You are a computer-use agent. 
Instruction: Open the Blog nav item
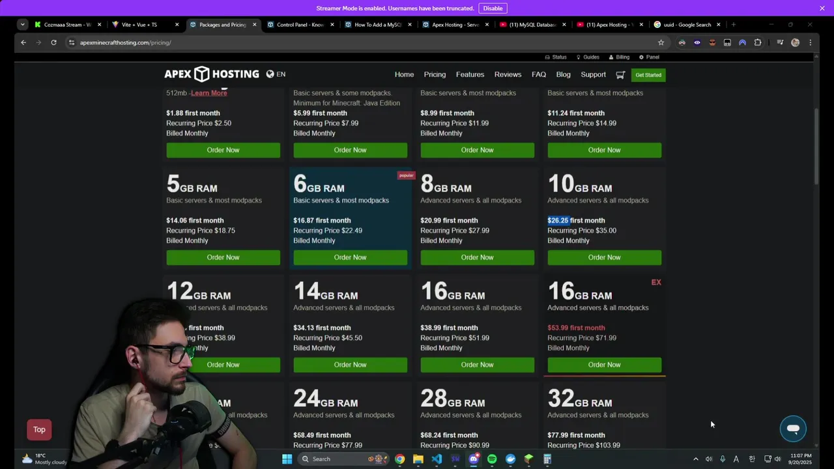564,74
